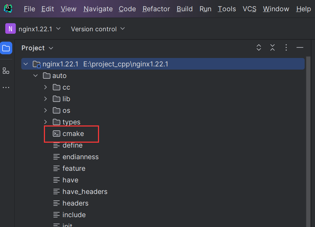Collapse the nginx1.22.1 root node chevron
The width and height of the screenshot is (315, 227).
click(x=26, y=64)
